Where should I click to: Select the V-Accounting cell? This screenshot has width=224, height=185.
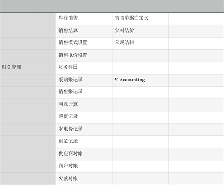[x=141, y=80]
